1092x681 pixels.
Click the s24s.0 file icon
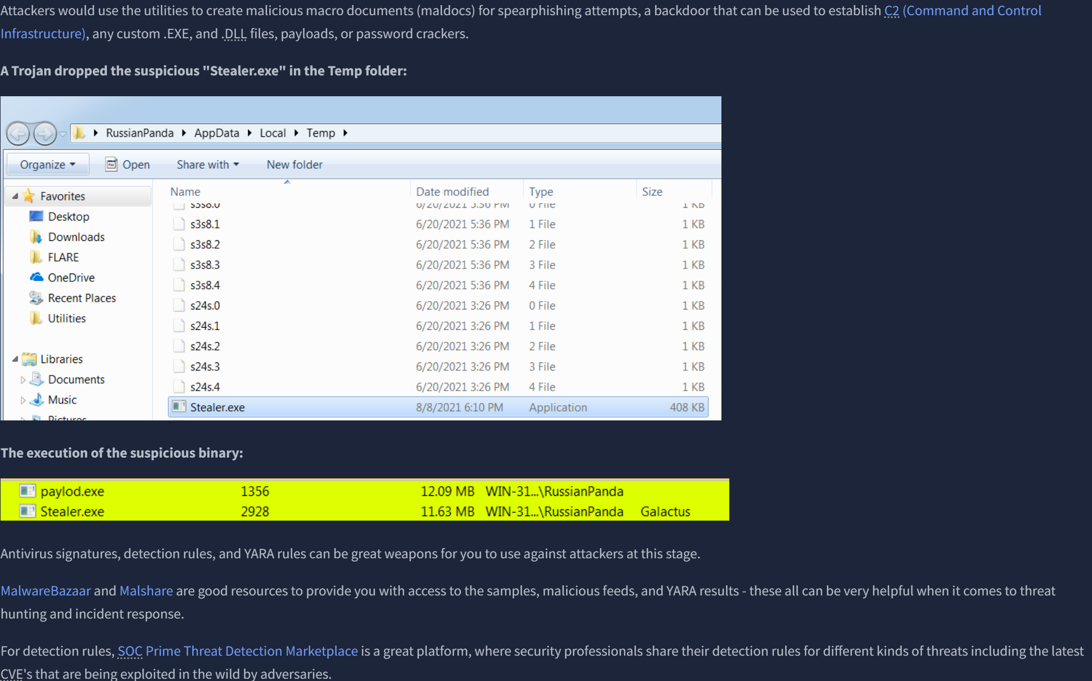click(179, 306)
